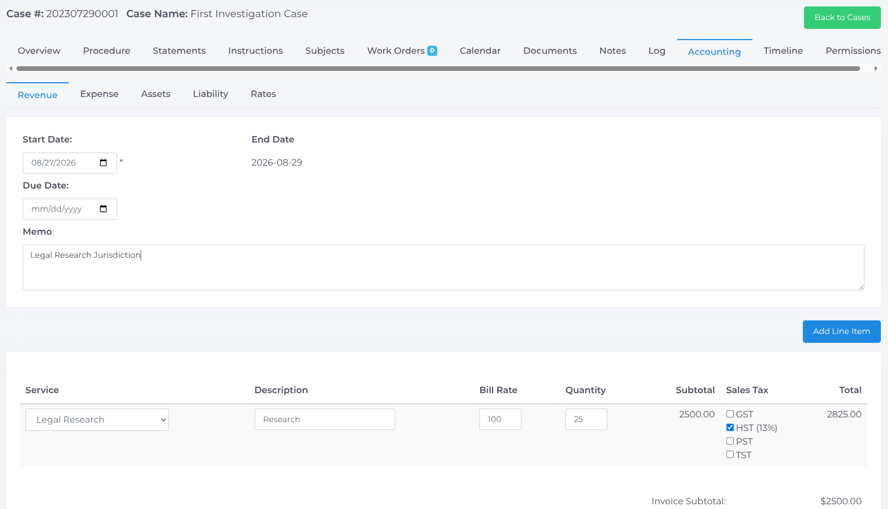Screen dimensions: 888x509
Task: Go to the Statements tab
Action: tap(179, 51)
